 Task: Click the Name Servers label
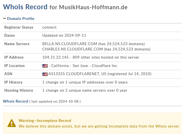coord(17,44)
